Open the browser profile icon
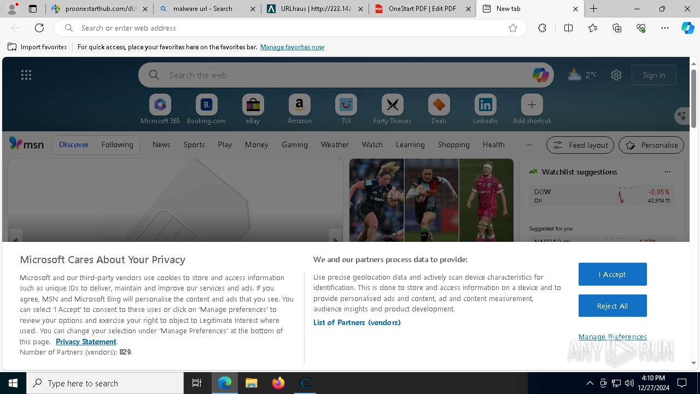This screenshot has height=394, width=700. tap(12, 9)
